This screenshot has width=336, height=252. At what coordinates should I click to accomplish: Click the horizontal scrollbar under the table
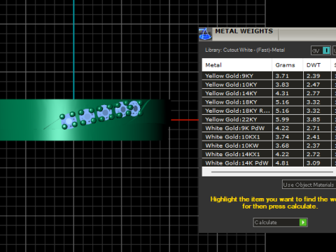[272, 172]
